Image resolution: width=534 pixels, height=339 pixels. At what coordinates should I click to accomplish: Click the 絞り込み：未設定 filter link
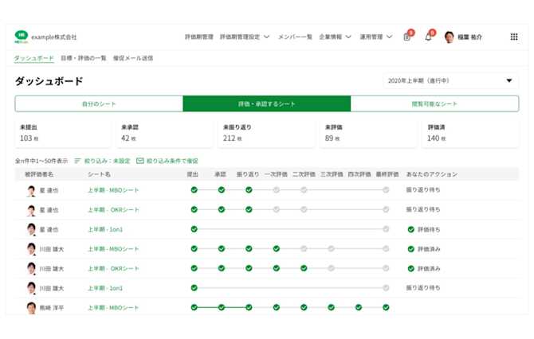click(x=108, y=161)
